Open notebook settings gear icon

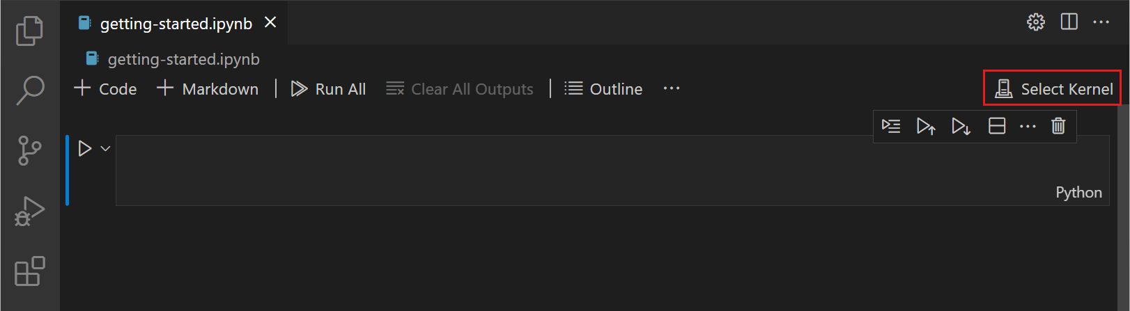tap(1036, 22)
